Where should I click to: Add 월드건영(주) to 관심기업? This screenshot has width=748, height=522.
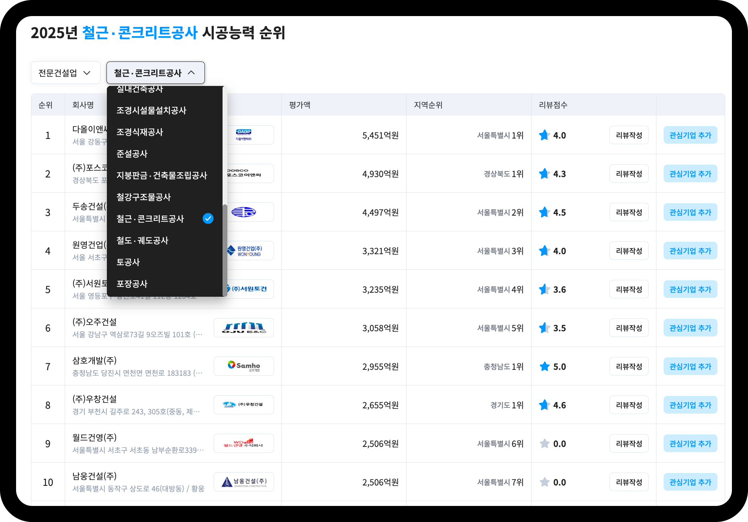coord(690,444)
